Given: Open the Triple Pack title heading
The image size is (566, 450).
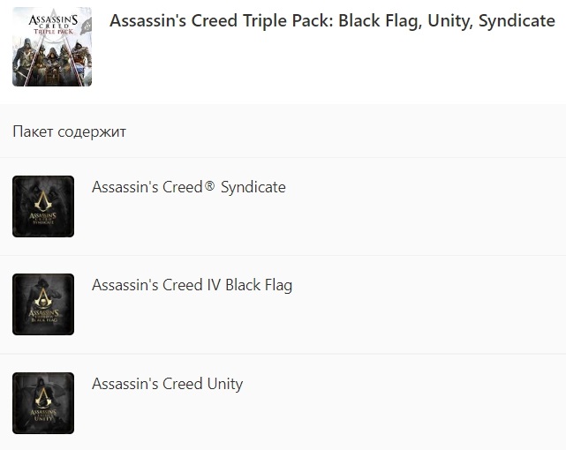Looking at the screenshot, I should 332,20.
